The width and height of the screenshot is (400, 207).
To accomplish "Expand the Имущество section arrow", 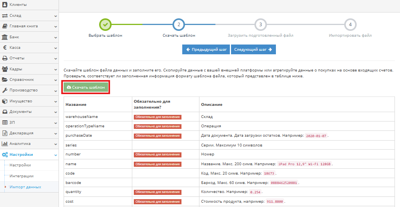I will tap(55, 101).
